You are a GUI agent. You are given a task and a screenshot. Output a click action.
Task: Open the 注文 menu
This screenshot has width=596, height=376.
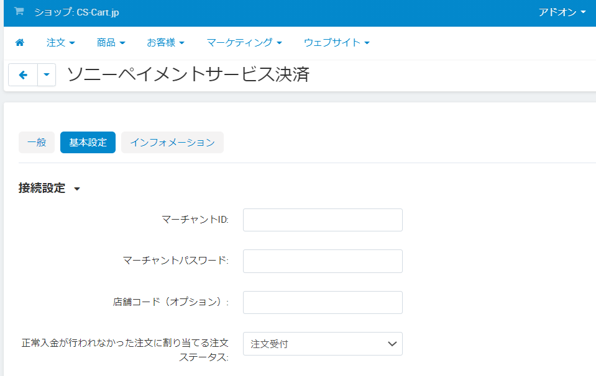pyautogui.click(x=60, y=43)
